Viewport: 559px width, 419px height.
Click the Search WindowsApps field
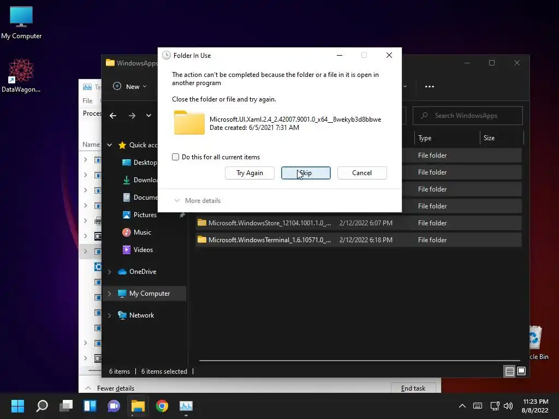468,116
